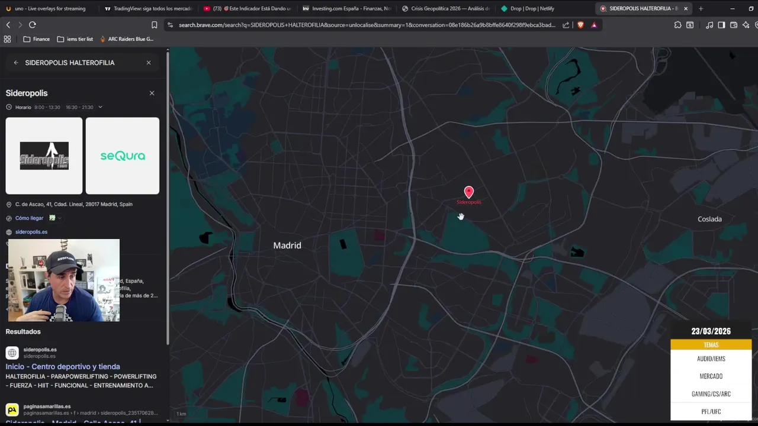Switch to the TradingView tab
Image resolution: width=758 pixels, height=426 pixels.
pos(147,8)
